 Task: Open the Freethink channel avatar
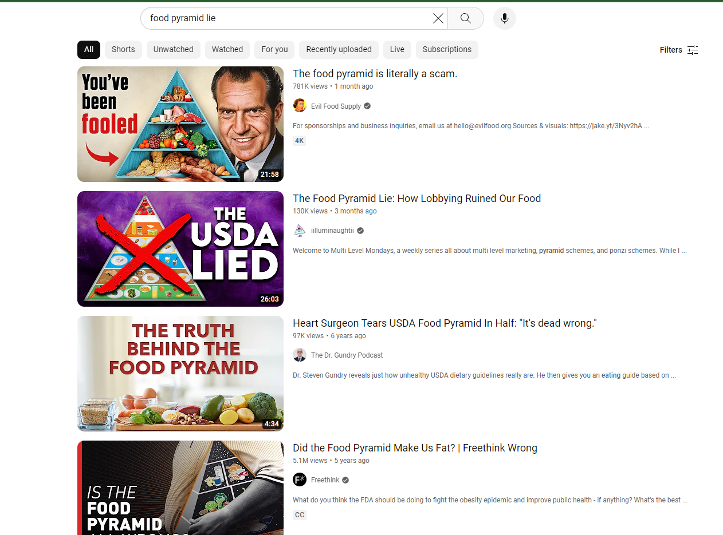(300, 480)
